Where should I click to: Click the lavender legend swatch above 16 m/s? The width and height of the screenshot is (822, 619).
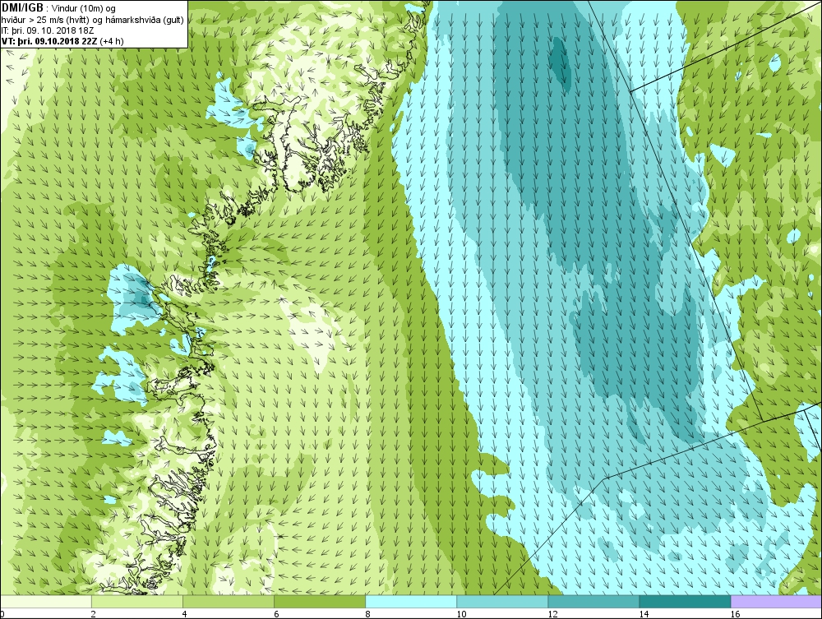pyautogui.click(x=777, y=602)
